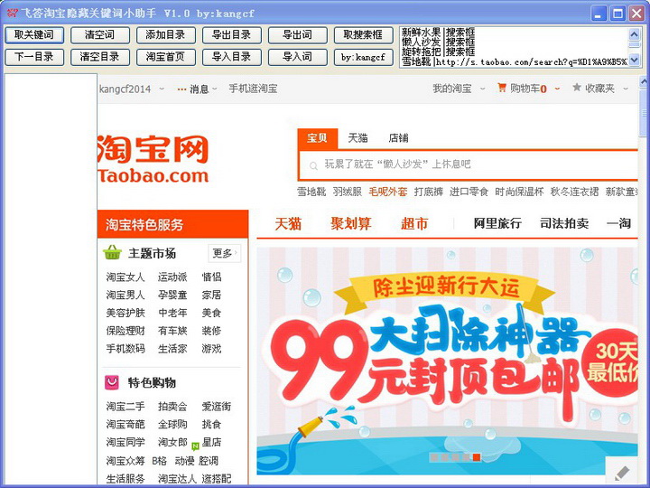Select the 雪地靴 URL row in list
650x488 pixels.
[514, 61]
